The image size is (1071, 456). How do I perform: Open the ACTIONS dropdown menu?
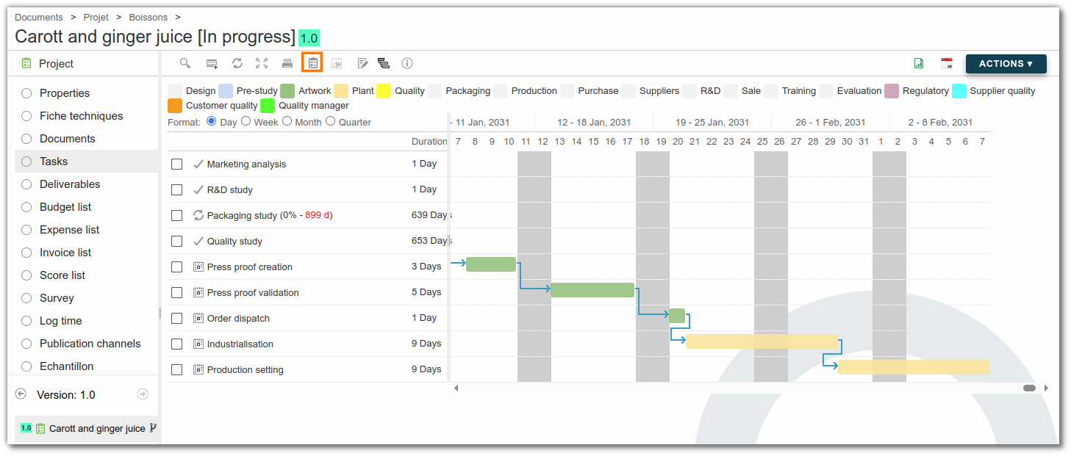coord(1006,64)
